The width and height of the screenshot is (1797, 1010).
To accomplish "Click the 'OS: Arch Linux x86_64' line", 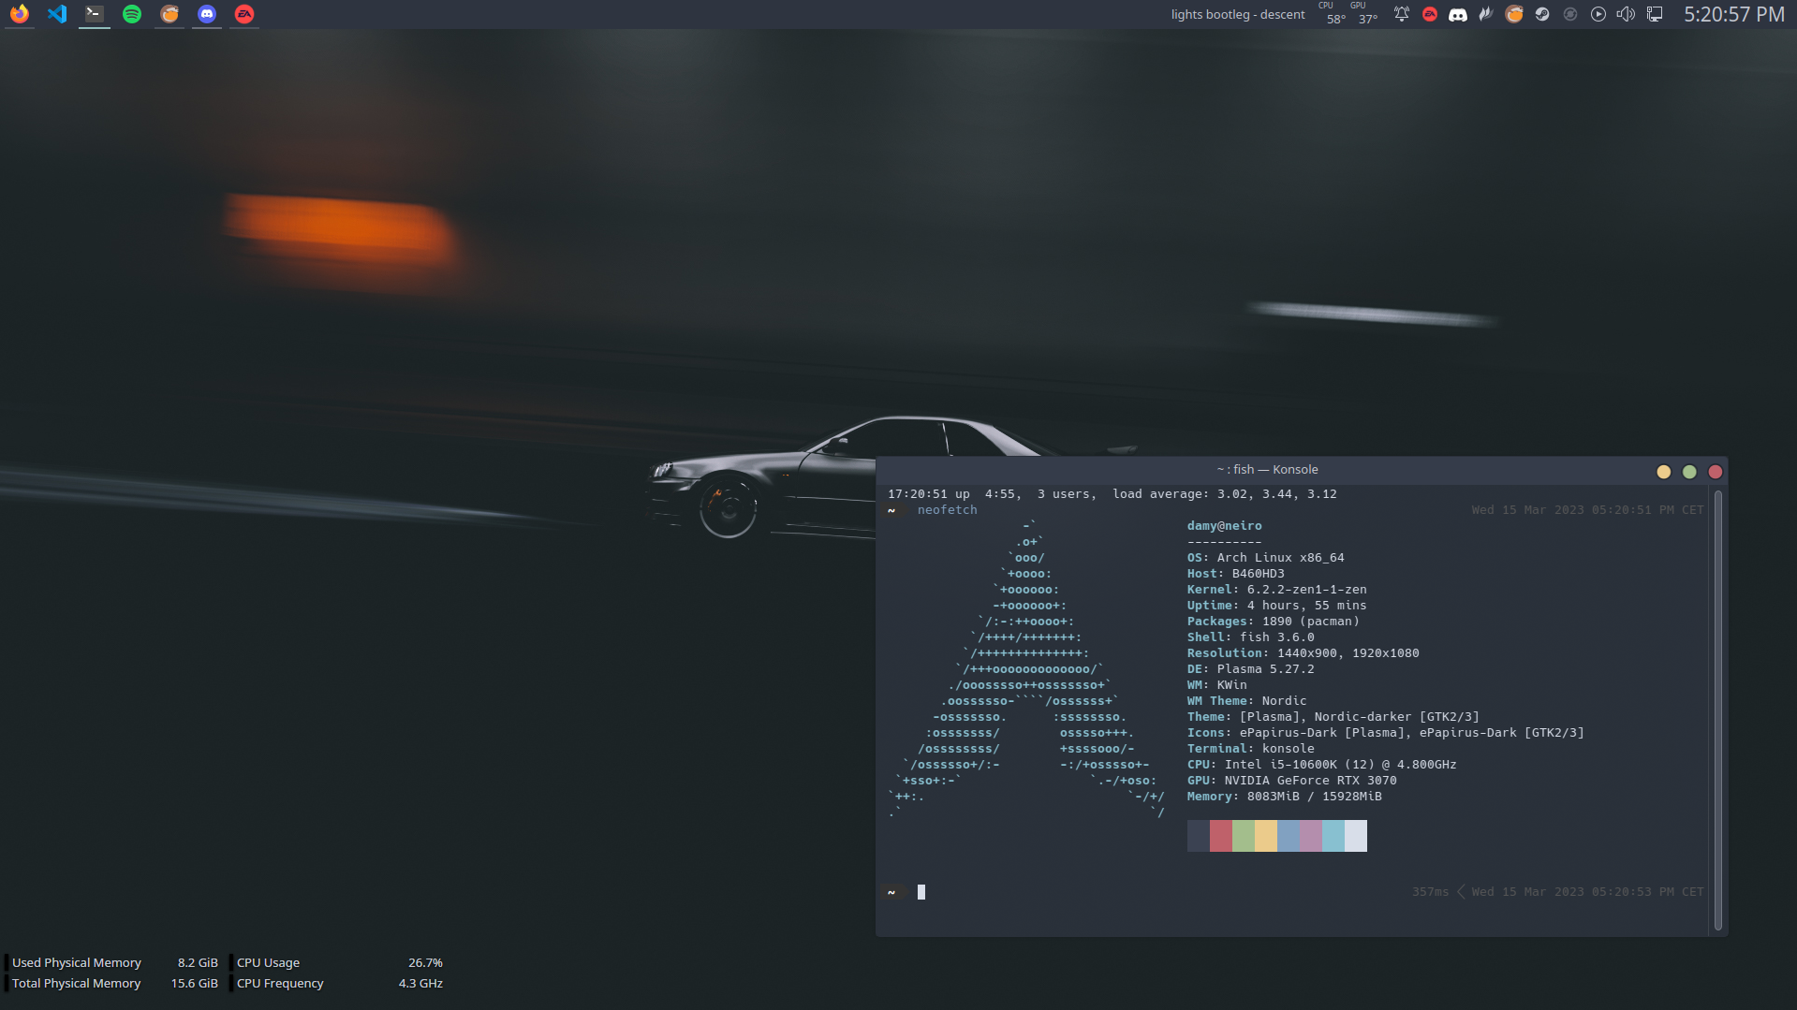I will (1265, 558).
